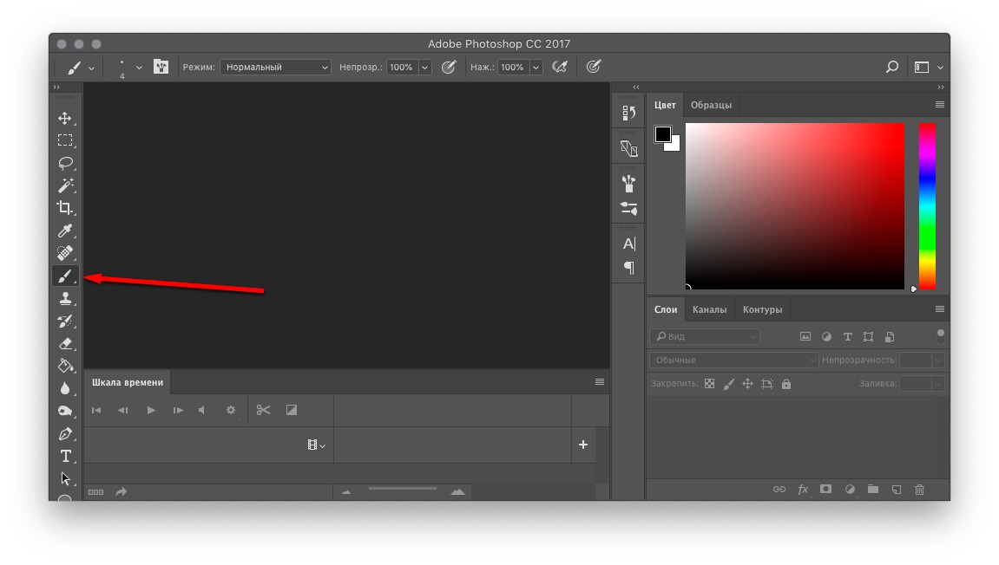Click the timeline play button
The width and height of the screenshot is (999, 565).
(151, 410)
